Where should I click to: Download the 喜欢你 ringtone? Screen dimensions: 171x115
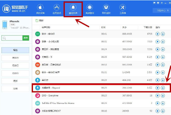pyautogui.click(x=163, y=80)
